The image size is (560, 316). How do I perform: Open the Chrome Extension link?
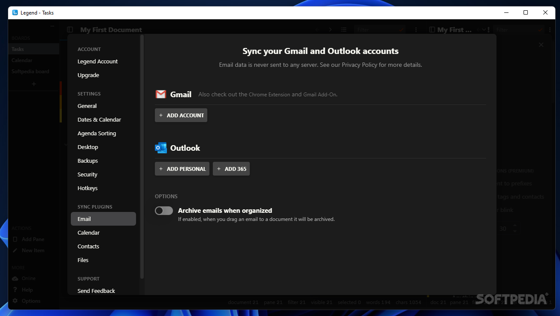pos(269,94)
